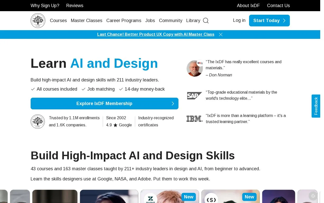Click the cookie settings icon
This screenshot has height=203, width=324.
(313, 196)
